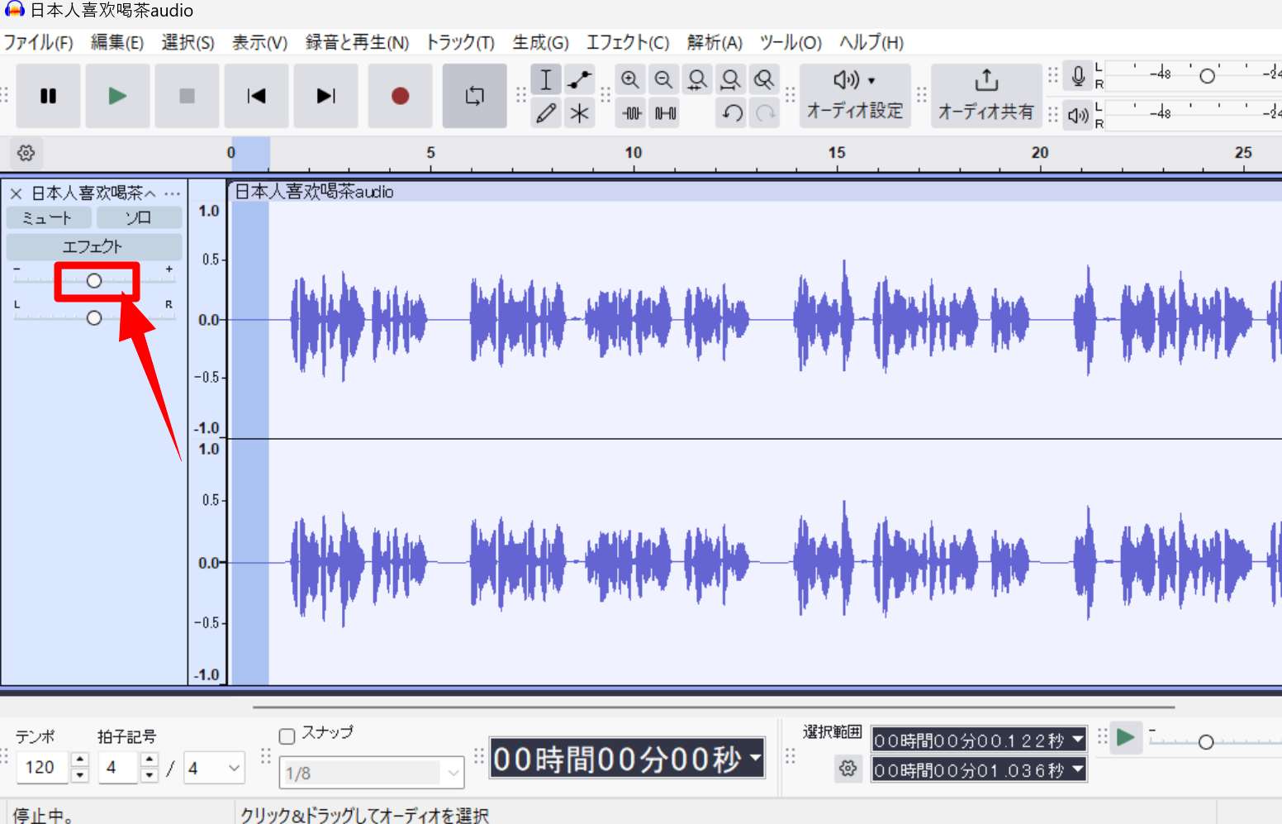Click オーディオ共有 share audio button
The image size is (1282, 824).
986,96
